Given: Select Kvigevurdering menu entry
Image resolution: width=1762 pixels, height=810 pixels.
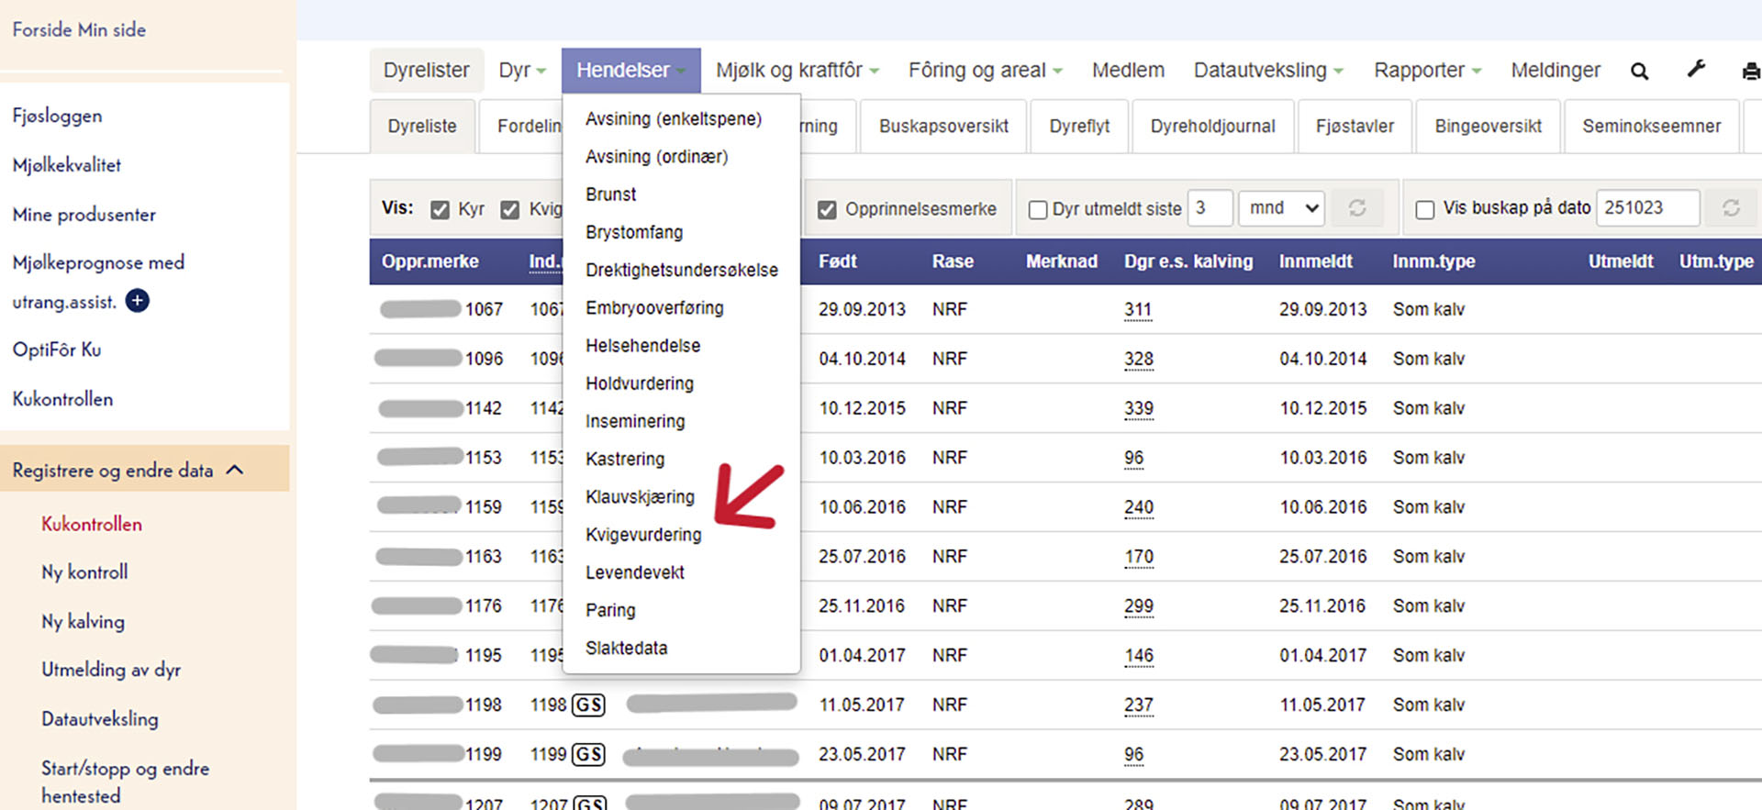Looking at the screenshot, I should (x=643, y=535).
